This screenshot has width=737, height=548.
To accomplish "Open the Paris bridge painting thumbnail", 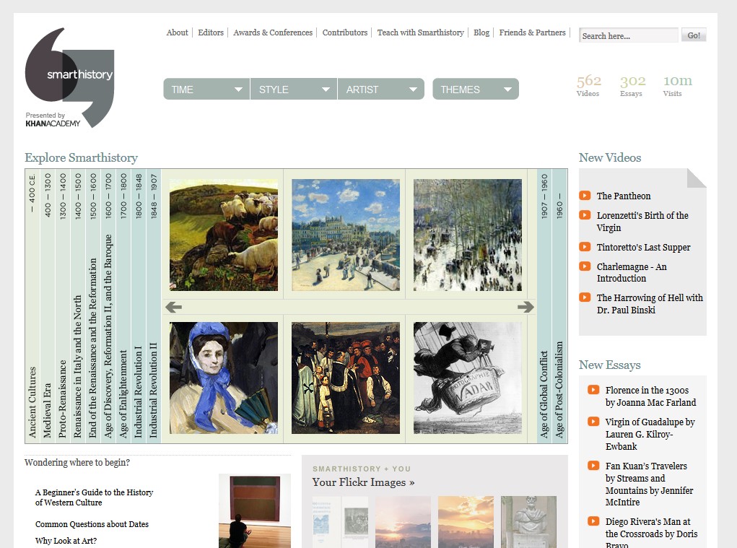I will [346, 235].
